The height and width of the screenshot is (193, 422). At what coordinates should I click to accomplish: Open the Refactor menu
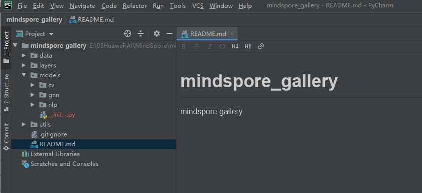pos(135,5)
